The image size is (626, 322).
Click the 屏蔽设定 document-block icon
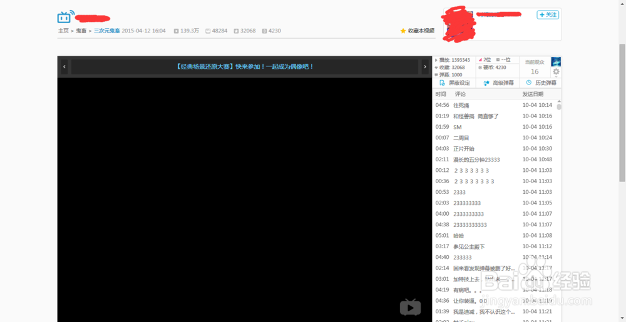(442, 83)
